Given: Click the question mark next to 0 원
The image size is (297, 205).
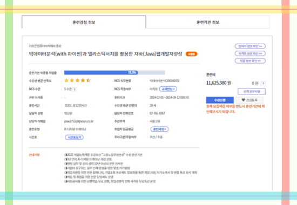Looking at the screenshot, I should point(263,83).
